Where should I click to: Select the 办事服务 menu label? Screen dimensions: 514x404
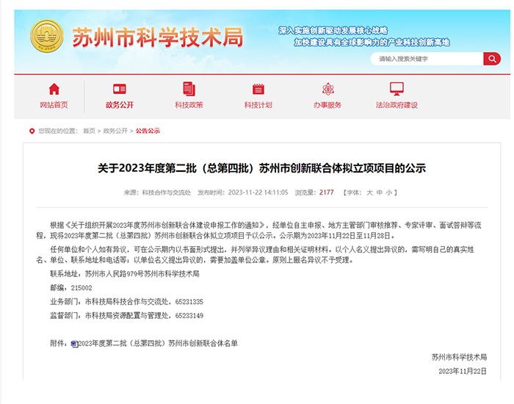327,105
